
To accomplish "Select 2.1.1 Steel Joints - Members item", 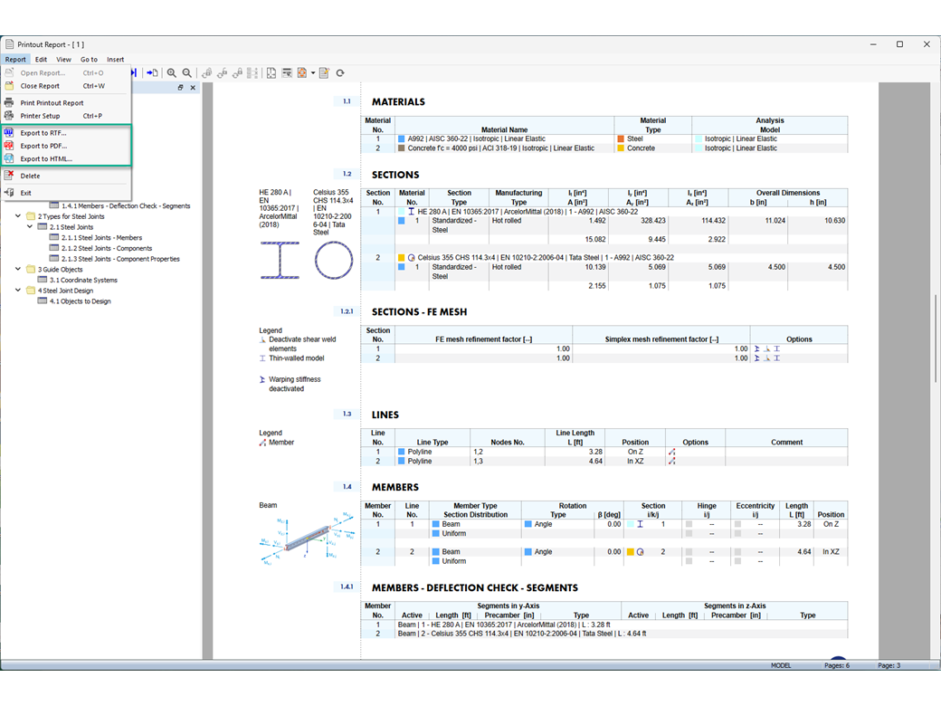I will [101, 238].
